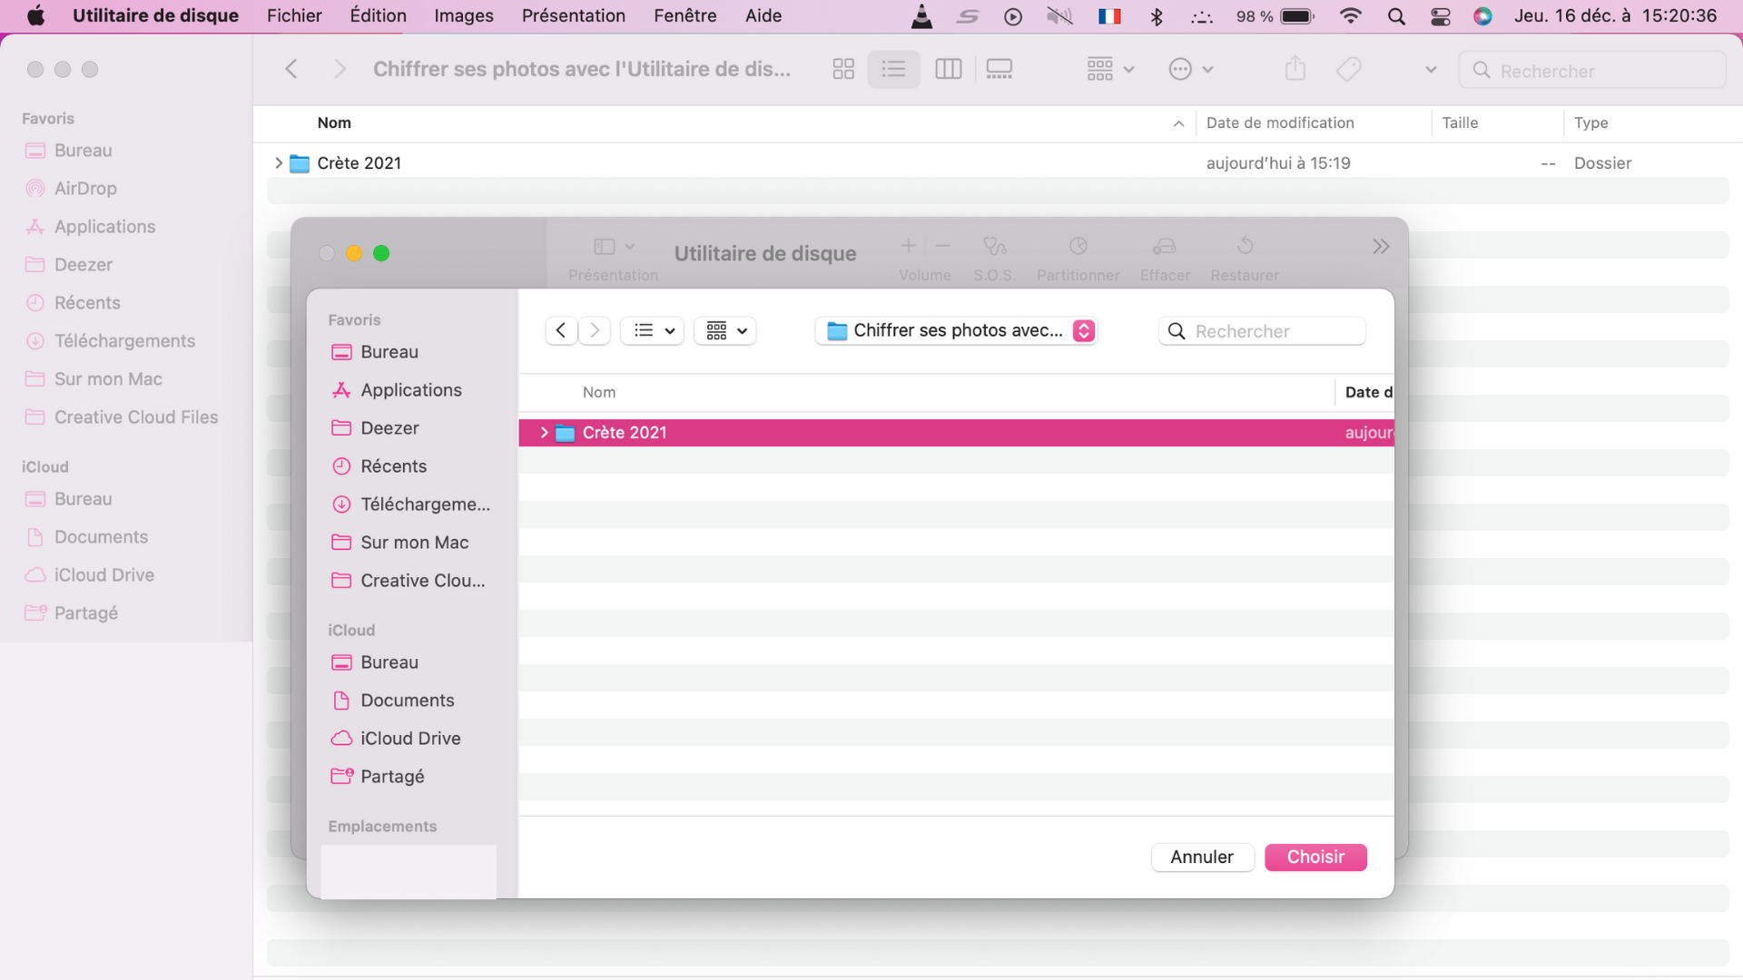Switch Finder to gallery view

pos(1000,69)
